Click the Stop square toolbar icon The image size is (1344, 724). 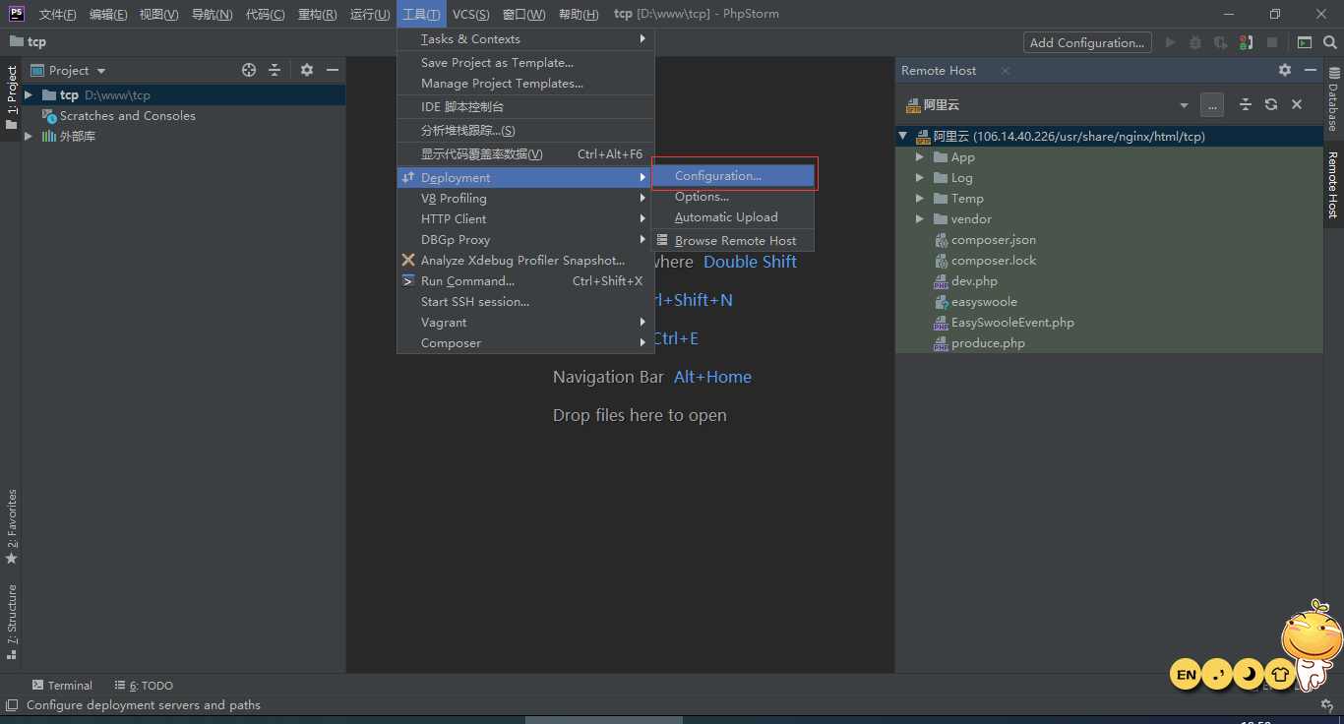coord(1272,42)
